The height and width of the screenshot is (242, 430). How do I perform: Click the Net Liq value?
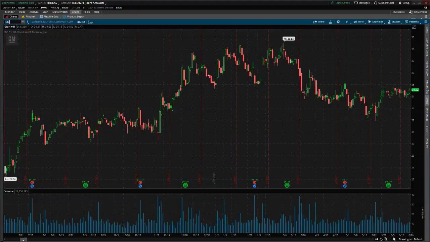(x=65, y=7)
